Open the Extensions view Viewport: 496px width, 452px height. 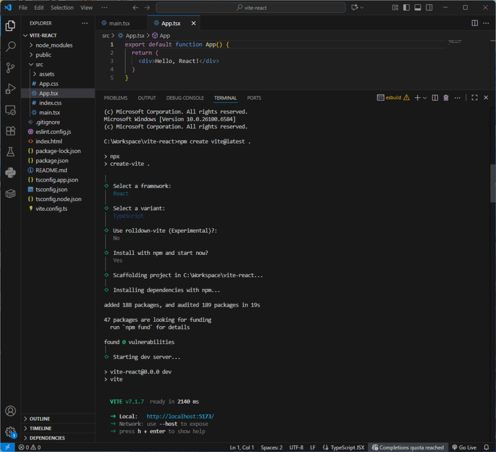point(10,131)
